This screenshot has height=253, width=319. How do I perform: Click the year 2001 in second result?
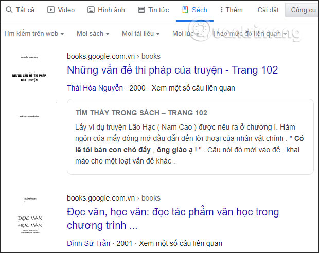125,243
